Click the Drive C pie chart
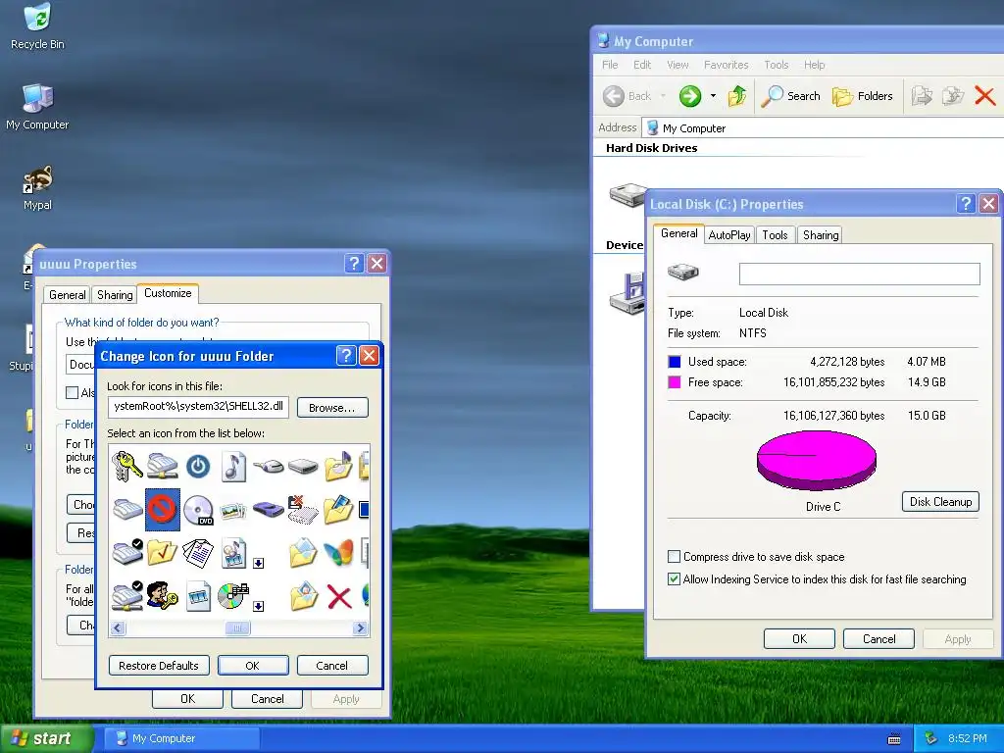 817,461
